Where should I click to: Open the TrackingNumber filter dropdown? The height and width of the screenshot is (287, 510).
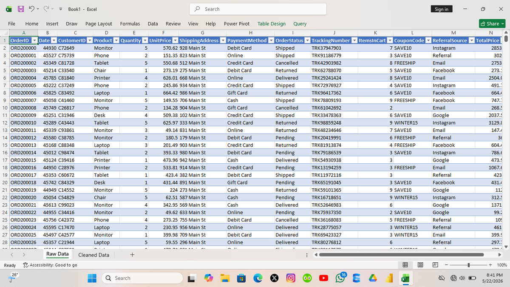[354, 40]
